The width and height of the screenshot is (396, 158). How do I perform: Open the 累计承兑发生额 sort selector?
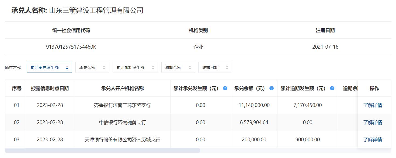pyautogui.click(x=49, y=67)
